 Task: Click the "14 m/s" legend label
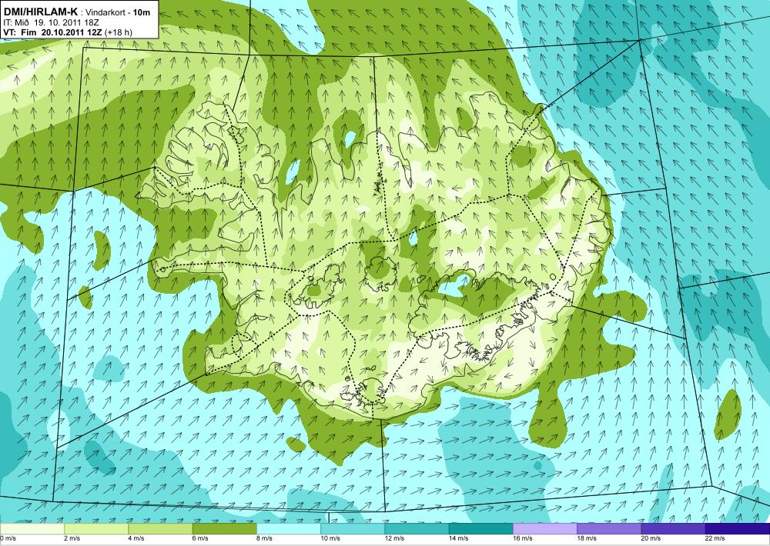[459, 538]
